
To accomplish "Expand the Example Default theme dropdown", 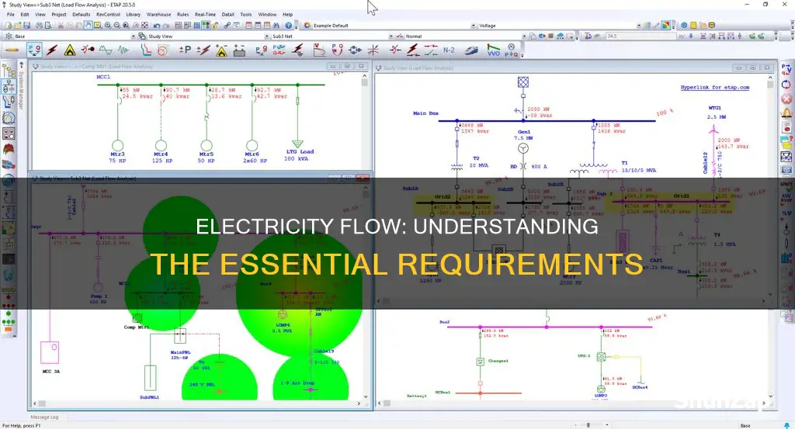I will [x=474, y=26].
